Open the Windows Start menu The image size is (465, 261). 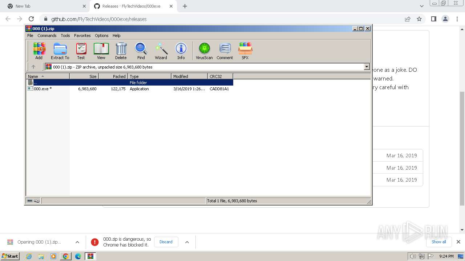[x=10, y=256]
